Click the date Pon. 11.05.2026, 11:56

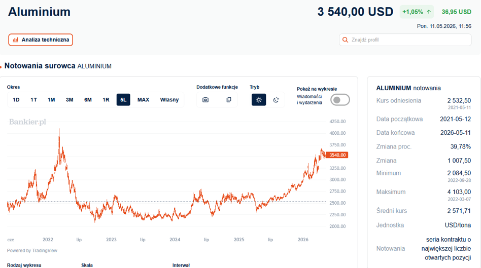click(444, 26)
